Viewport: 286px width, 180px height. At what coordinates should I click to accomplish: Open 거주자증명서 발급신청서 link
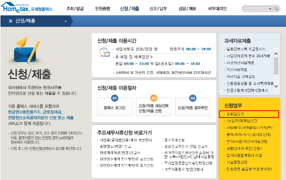[183, 170]
